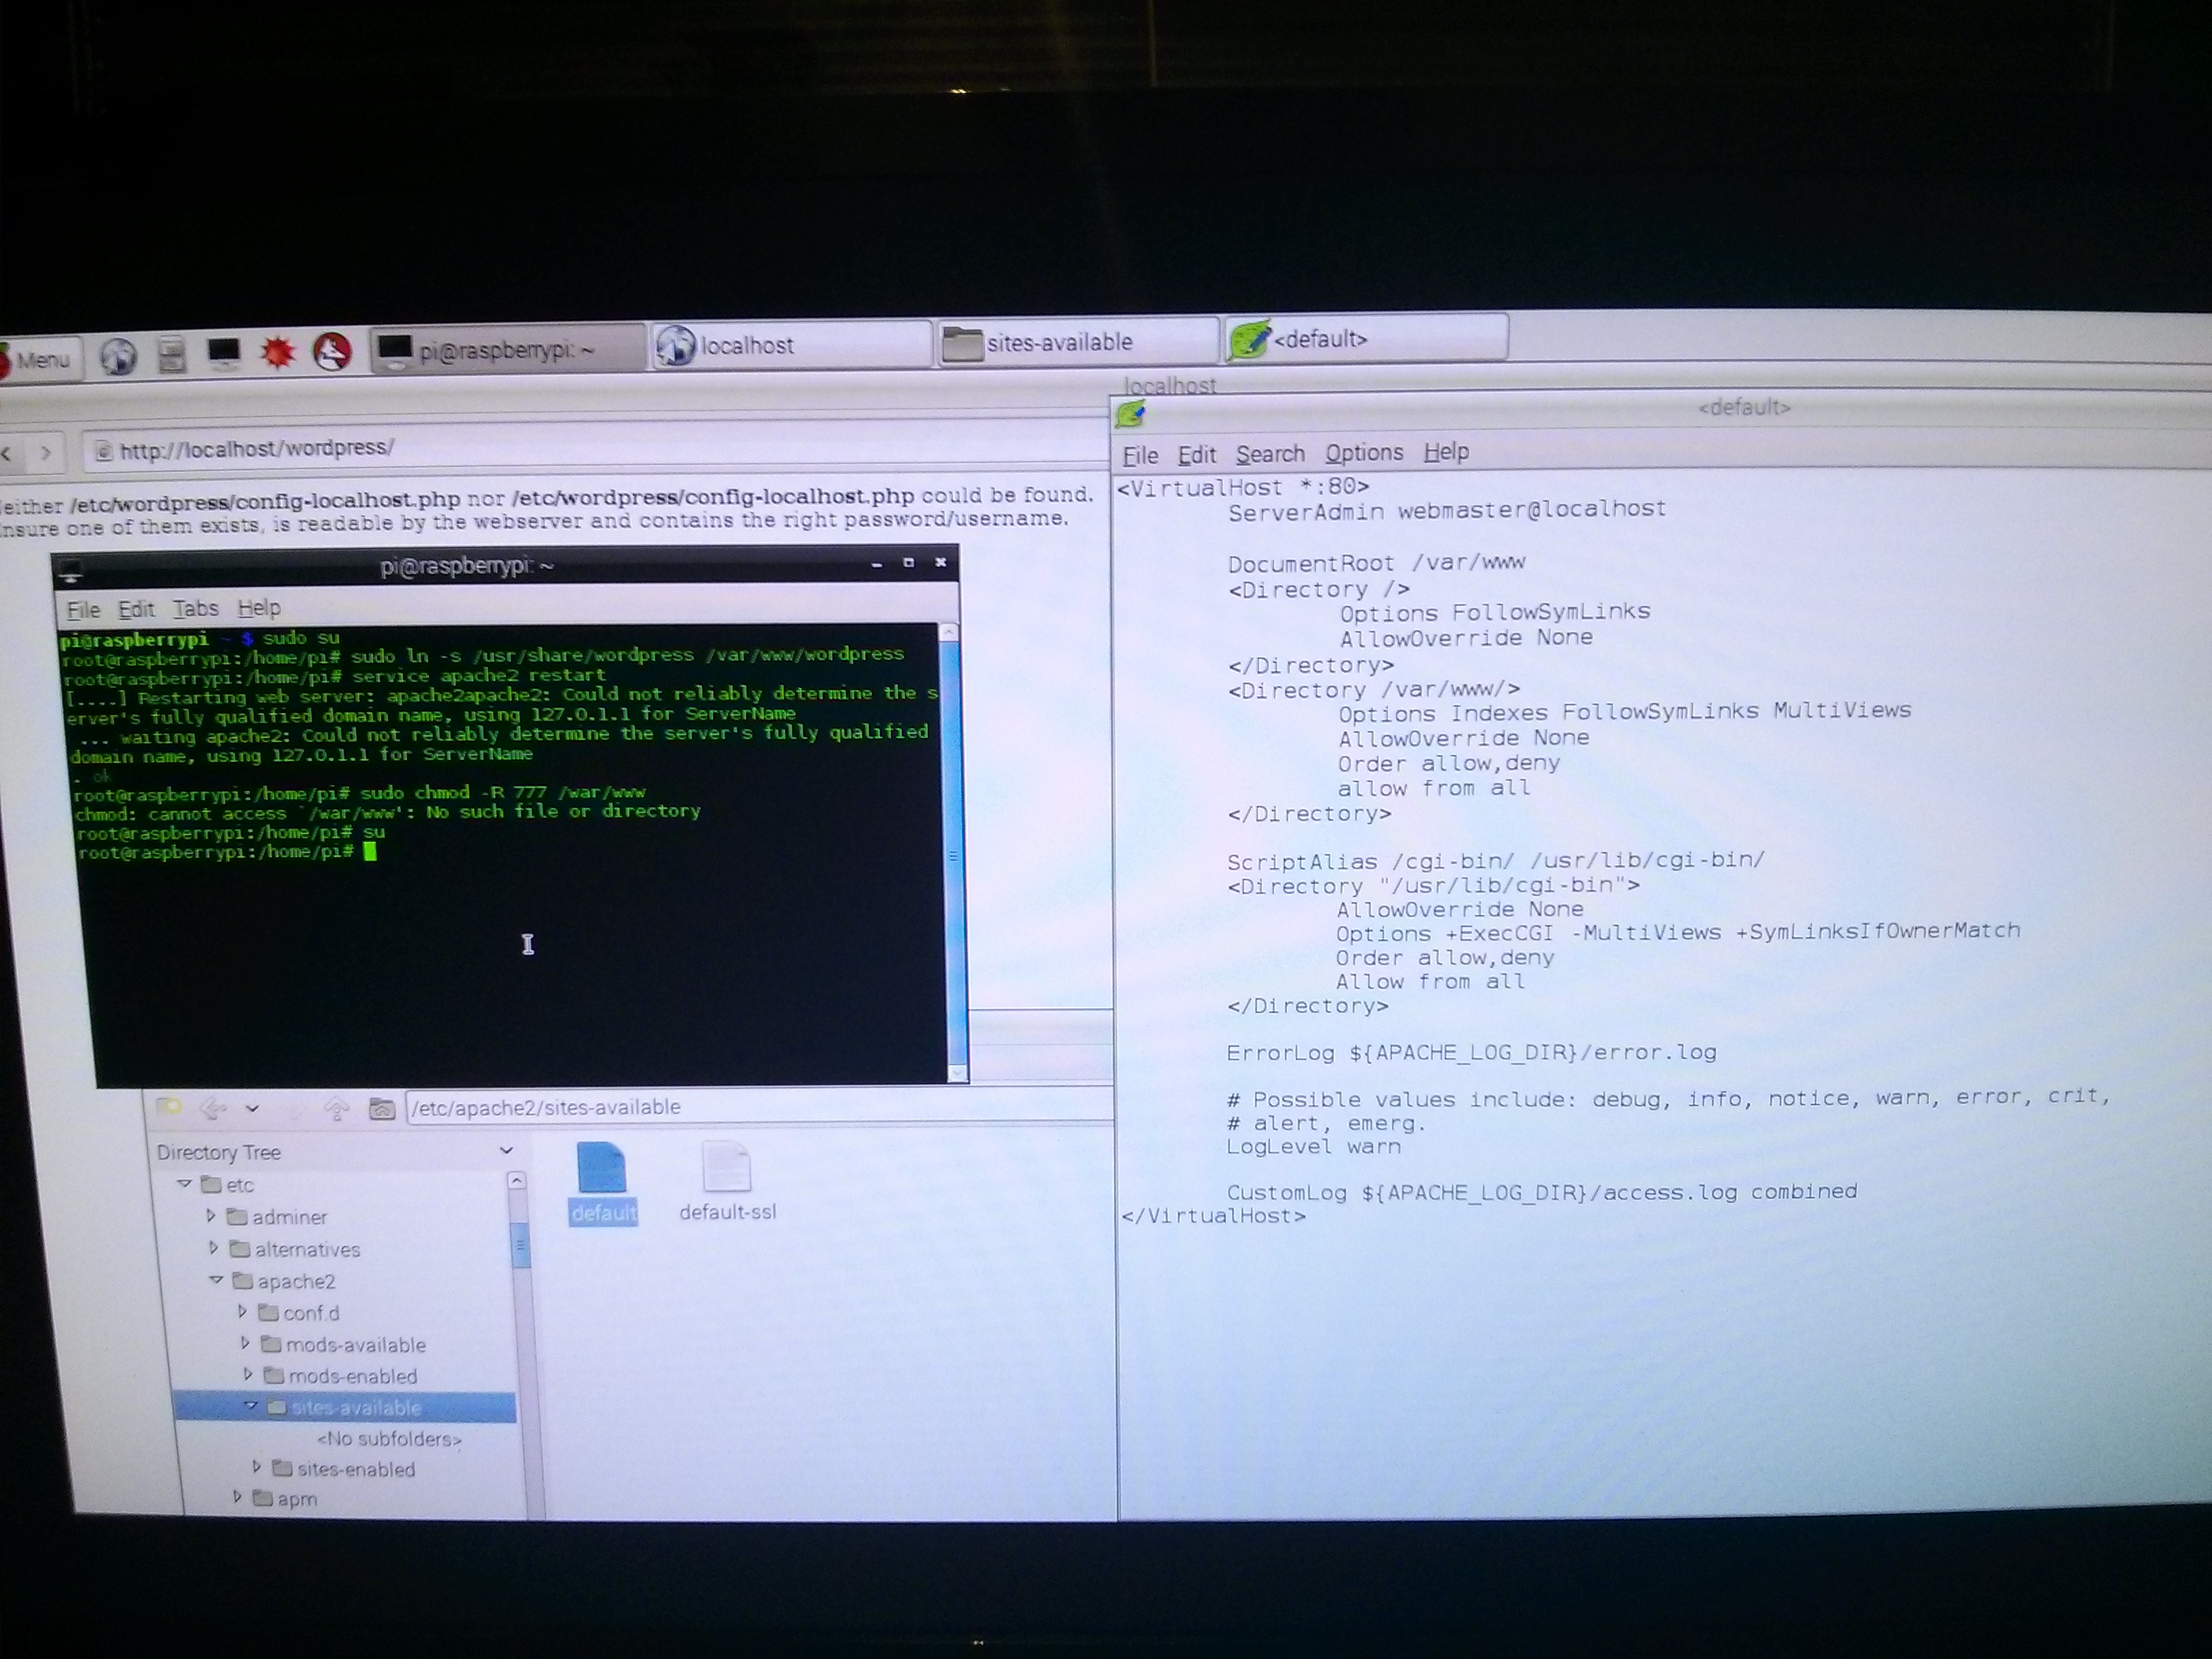Click the red Mathematica spiky icon
The width and height of the screenshot is (2212, 1659).
pos(277,352)
